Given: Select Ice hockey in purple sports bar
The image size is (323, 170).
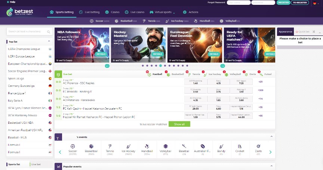Looking at the screenshot, I should pyautogui.click(x=177, y=21).
